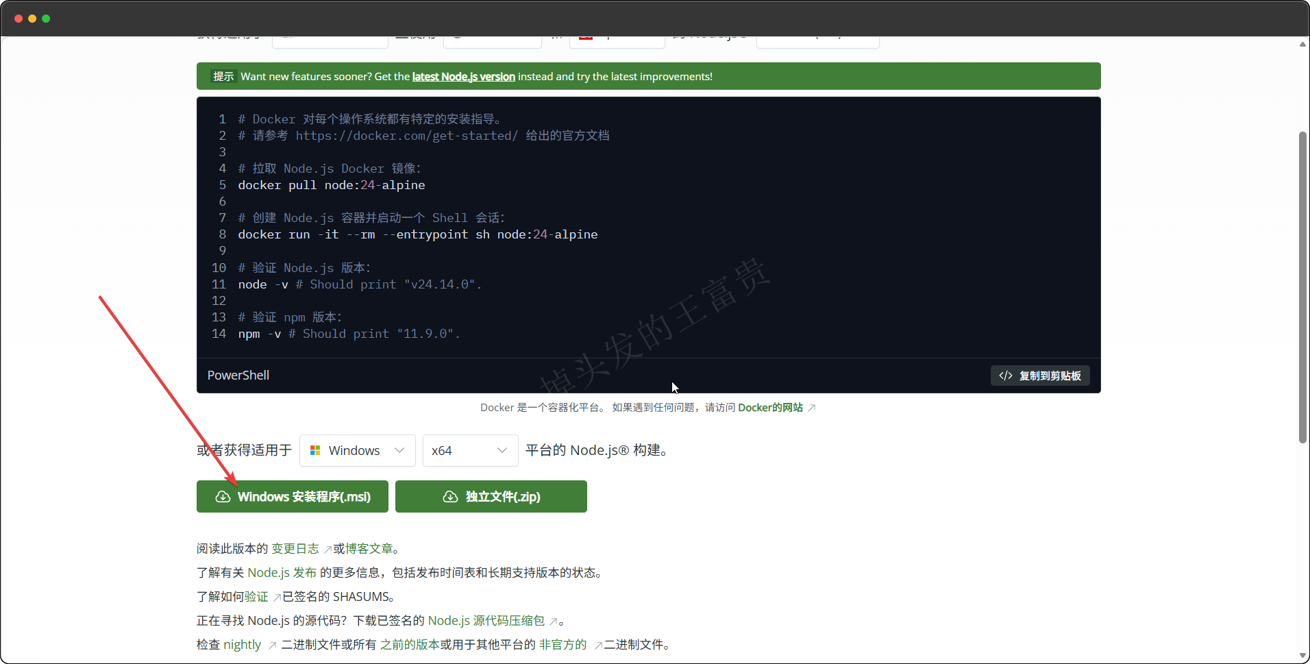Click the cloud download icon on the .zip button
1310x664 pixels.
tap(450, 497)
